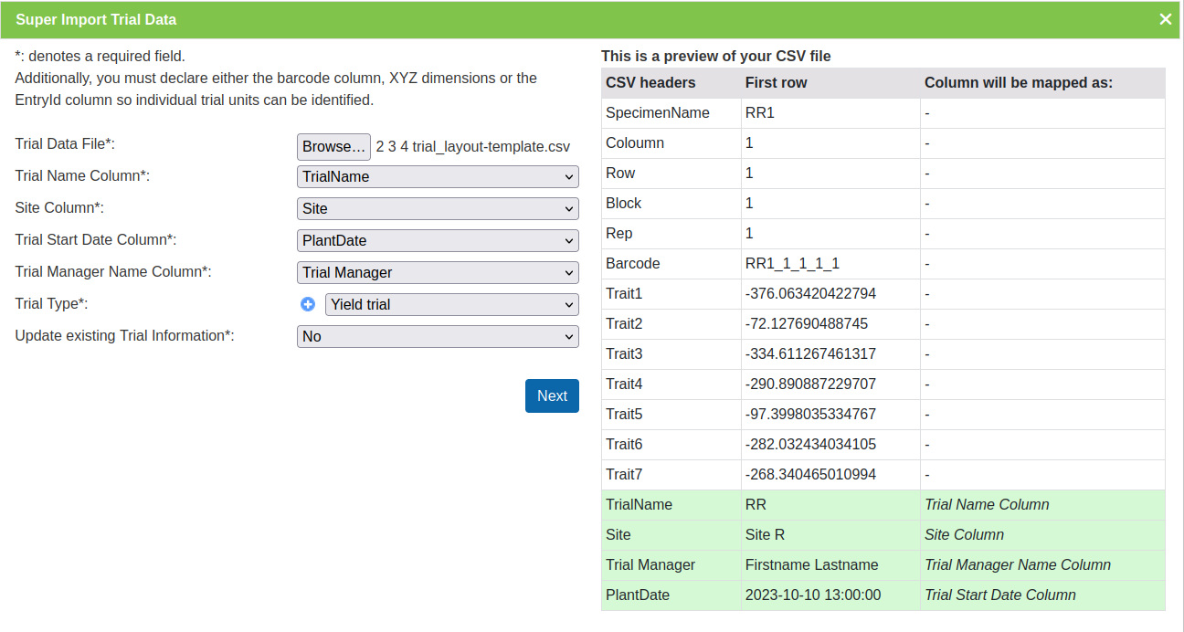Open the Site Column dropdown
The height and width of the screenshot is (632, 1184).
point(437,208)
